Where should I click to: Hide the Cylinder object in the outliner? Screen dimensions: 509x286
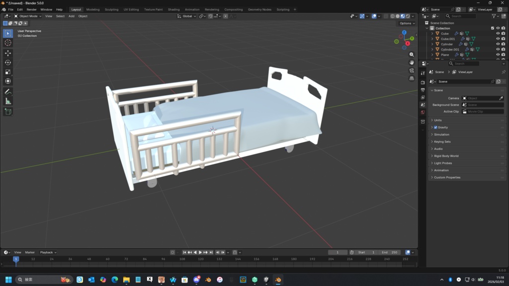coord(499,44)
